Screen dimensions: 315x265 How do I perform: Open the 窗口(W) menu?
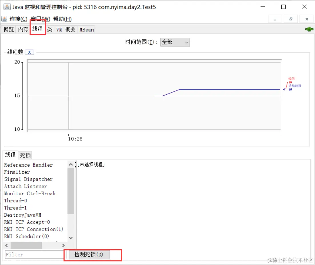[x=40, y=19]
